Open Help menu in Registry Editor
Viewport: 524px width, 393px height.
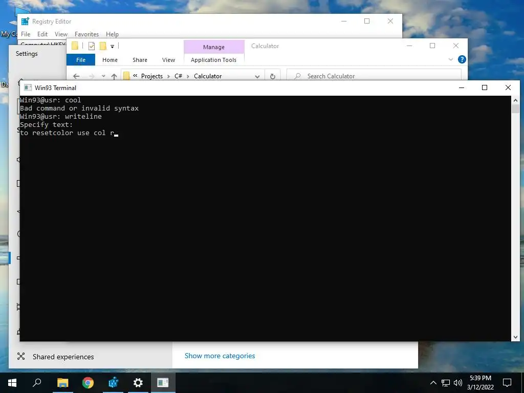(x=112, y=34)
